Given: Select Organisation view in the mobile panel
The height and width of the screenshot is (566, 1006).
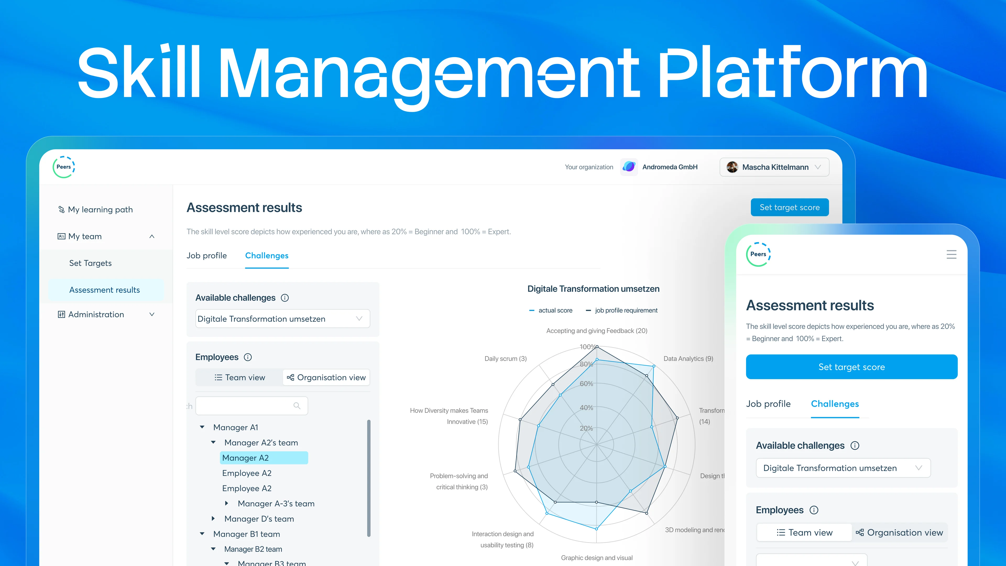Looking at the screenshot, I should pos(899,533).
